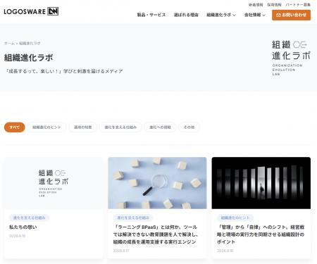Click the date under 私たちの想い

pos(17,236)
